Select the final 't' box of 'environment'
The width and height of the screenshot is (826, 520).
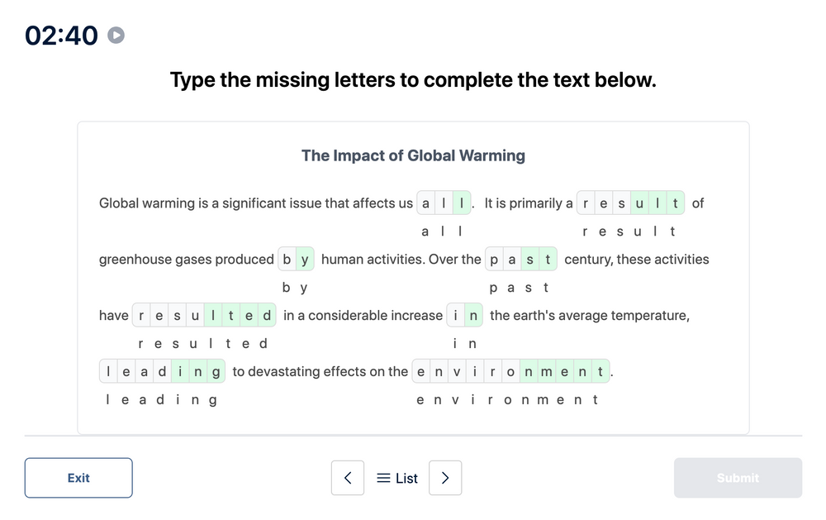coord(599,371)
